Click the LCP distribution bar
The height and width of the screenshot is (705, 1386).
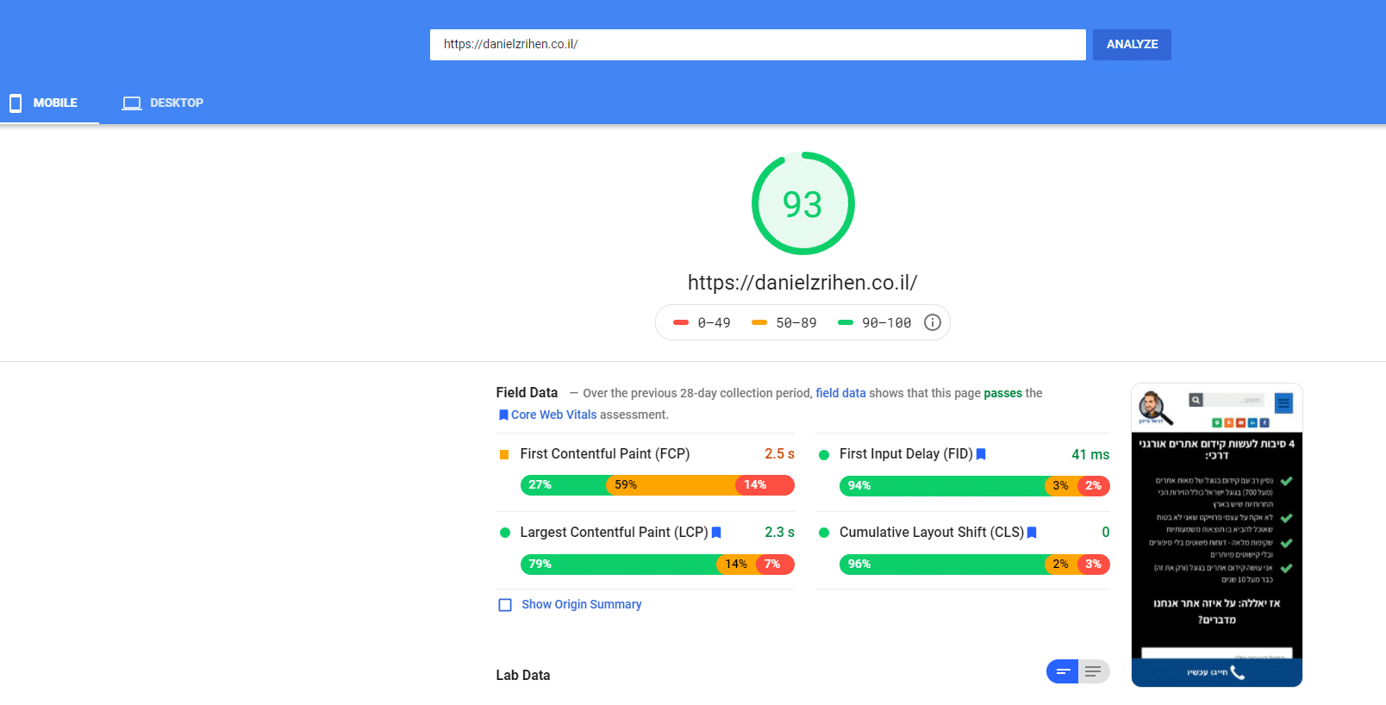658,565
